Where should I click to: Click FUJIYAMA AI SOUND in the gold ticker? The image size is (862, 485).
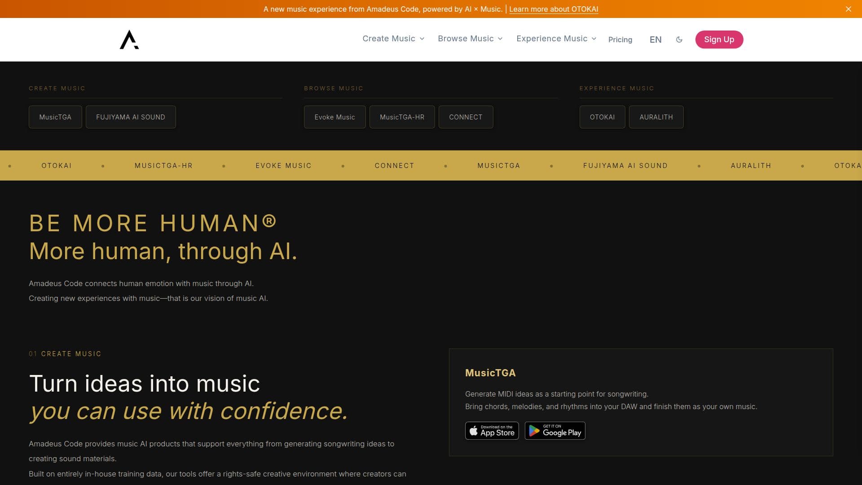[625, 166]
